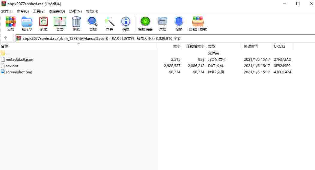Select the screenshot.png file name

coord(19,72)
